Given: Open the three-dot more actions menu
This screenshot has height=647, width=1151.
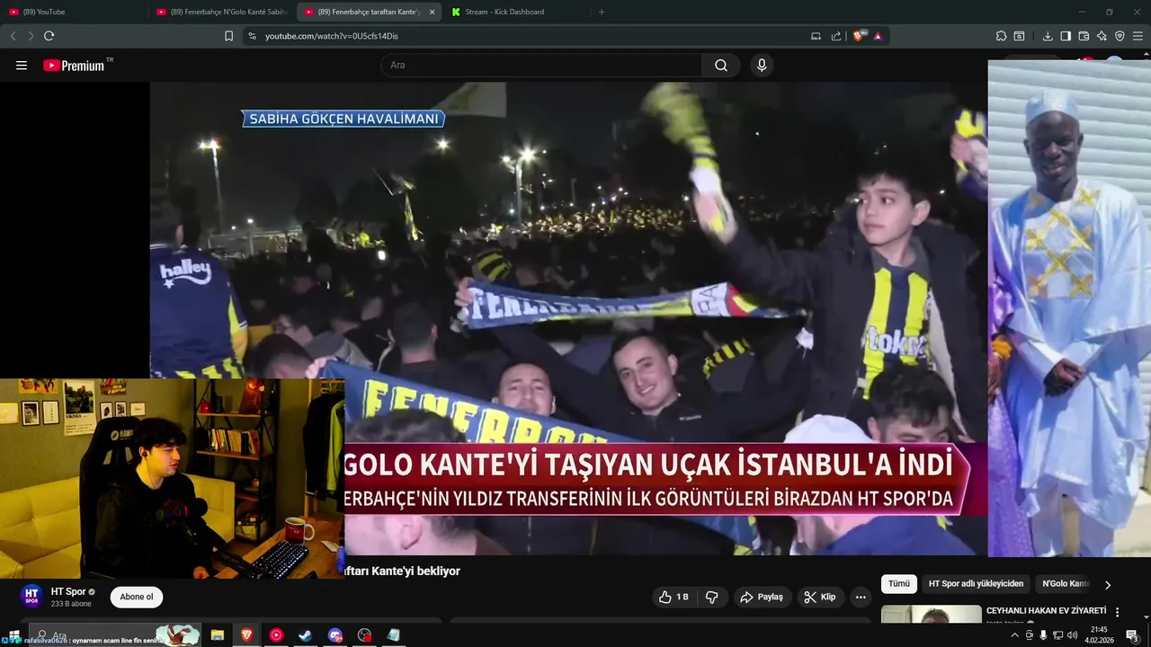Looking at the screenshot, I should [861, 597].
